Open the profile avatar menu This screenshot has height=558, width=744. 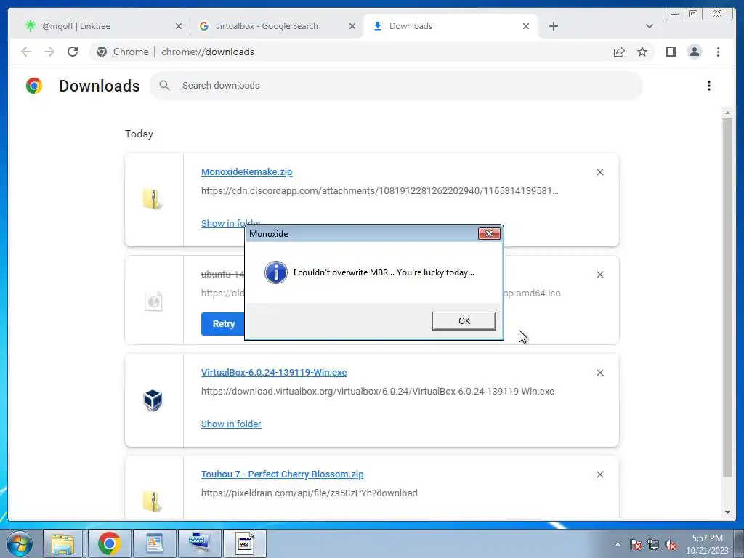point(694,52)
